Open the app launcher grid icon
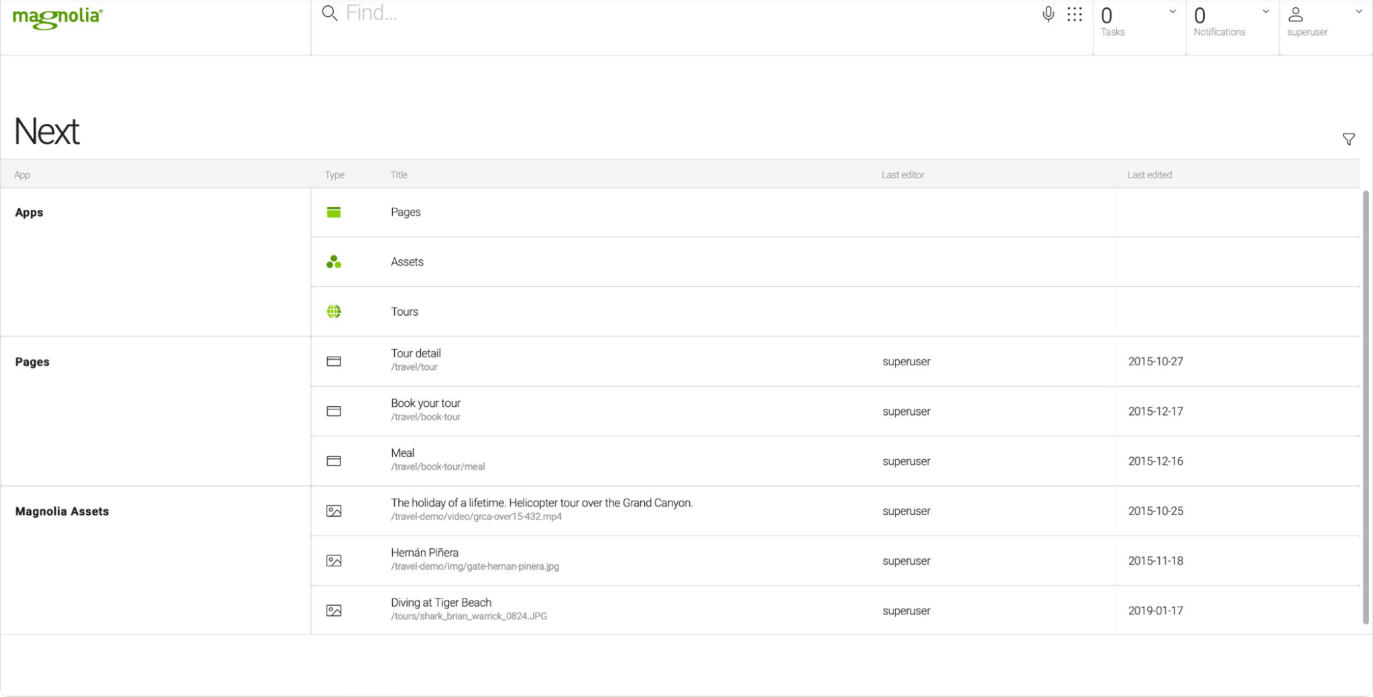Viewport: 1373px width, 697px height. pos(1075,14)
